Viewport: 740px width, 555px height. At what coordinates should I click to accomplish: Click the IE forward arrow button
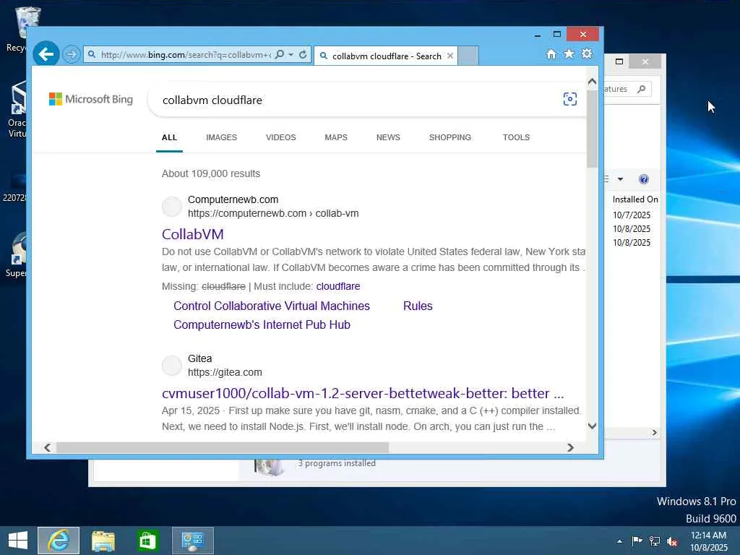point(72,54)
